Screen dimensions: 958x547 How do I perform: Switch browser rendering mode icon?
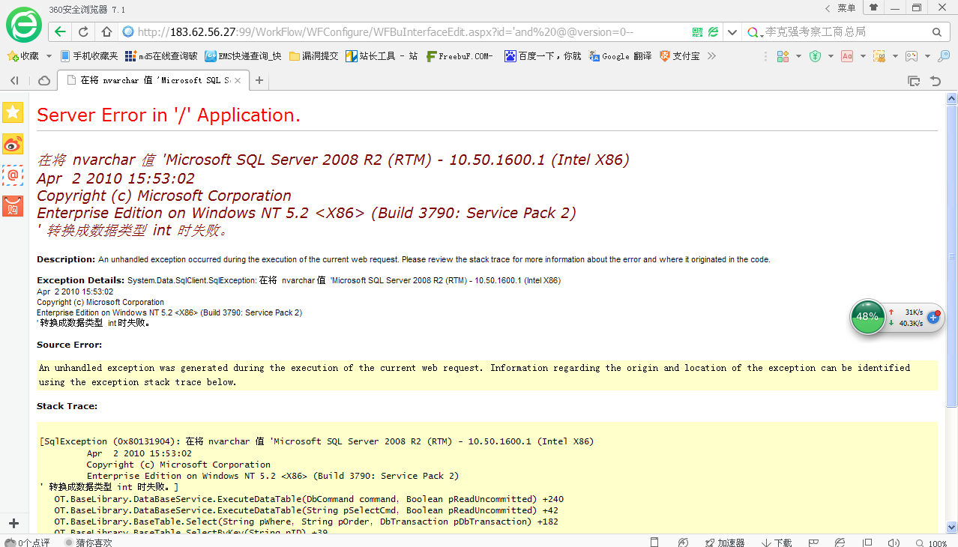click(x=714, y=32)
